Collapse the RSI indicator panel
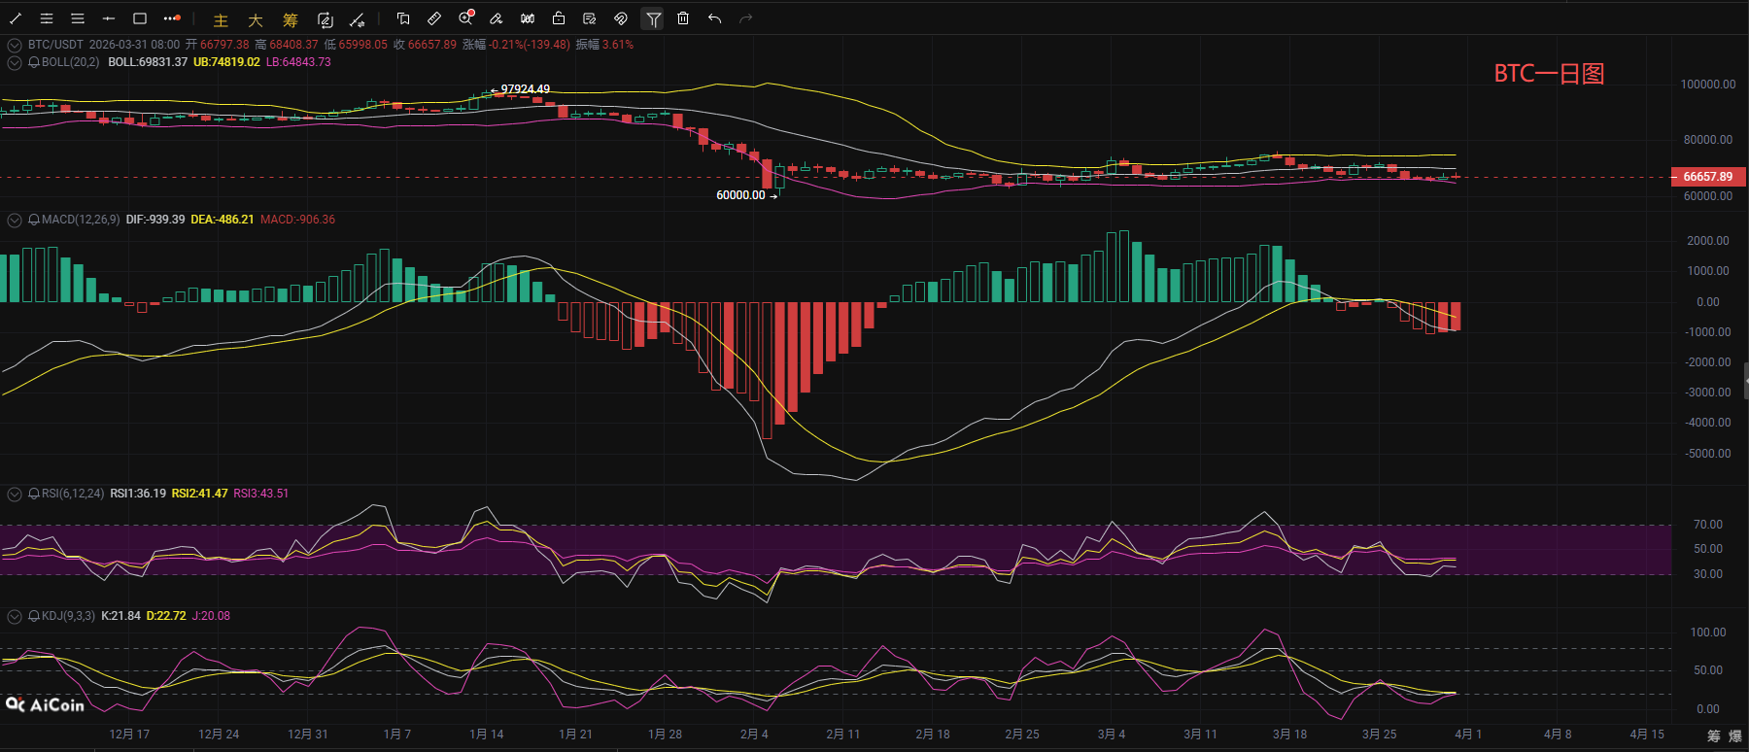 (15, 494)
